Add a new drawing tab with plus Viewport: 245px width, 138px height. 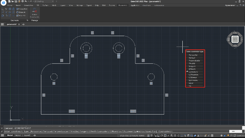(23, 24)
